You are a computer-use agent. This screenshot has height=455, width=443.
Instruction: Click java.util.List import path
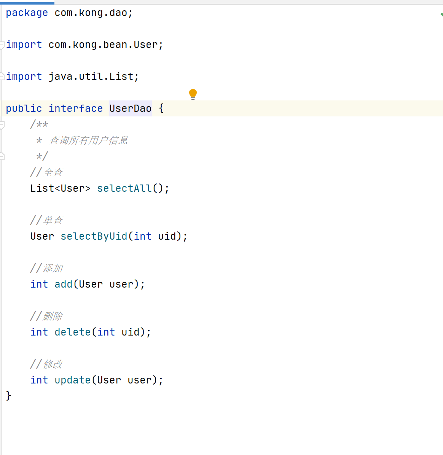point(91,76)
